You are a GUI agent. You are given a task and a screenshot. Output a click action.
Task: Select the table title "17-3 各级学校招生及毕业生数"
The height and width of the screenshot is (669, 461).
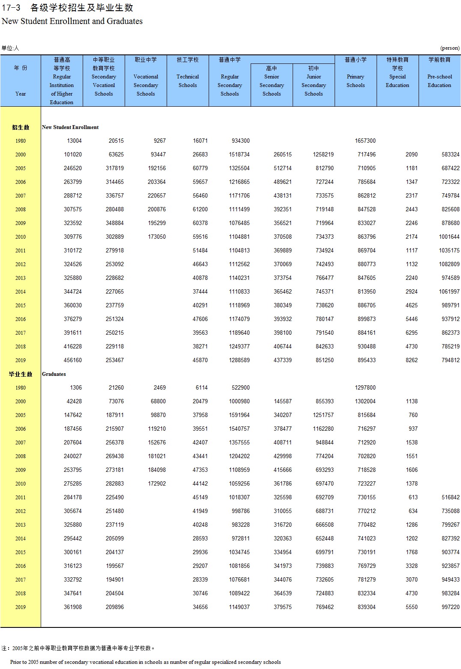(x=67, y=8)
